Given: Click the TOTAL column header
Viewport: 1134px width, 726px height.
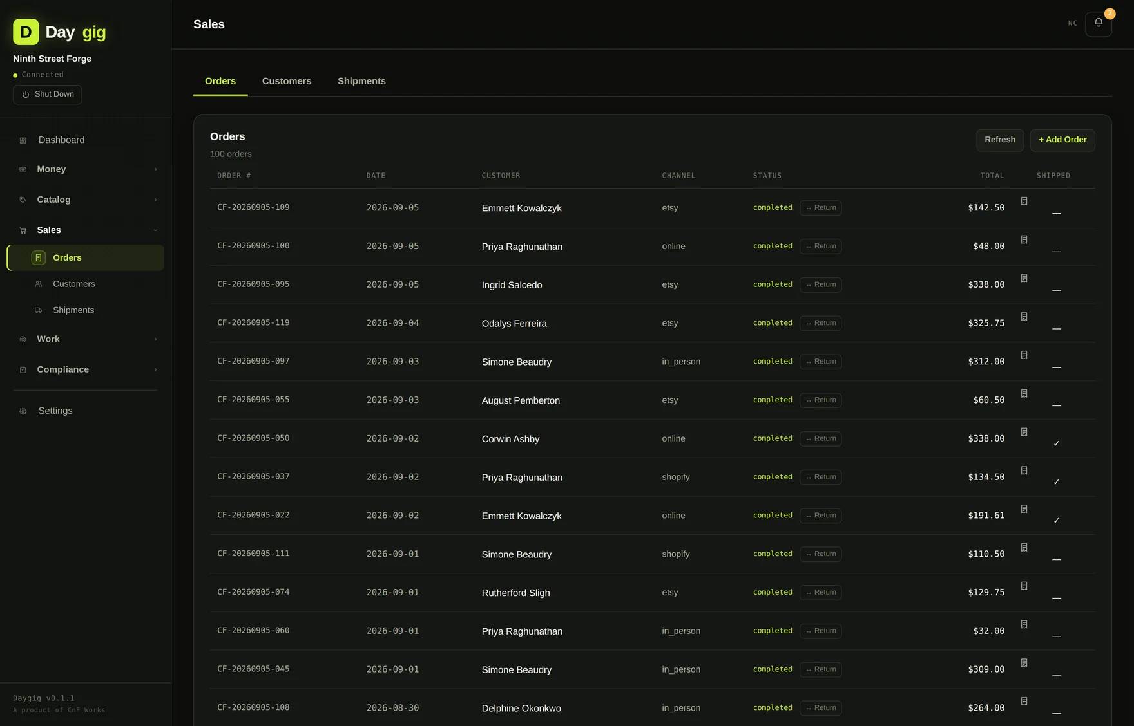Looking at the screenshot, I should coord(992,176).
